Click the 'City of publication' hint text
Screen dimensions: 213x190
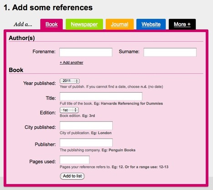point(86,133)
